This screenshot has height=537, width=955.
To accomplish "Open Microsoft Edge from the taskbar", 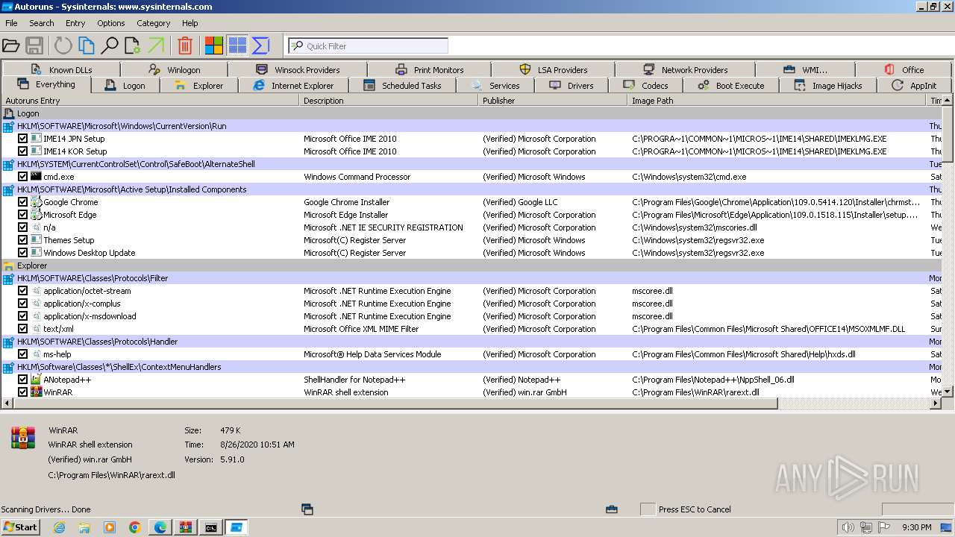I will coord(160,527).
